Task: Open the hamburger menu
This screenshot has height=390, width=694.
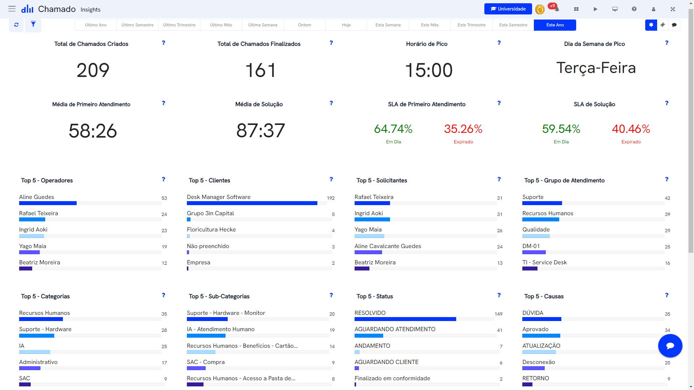Action: [x=12, y=9]
